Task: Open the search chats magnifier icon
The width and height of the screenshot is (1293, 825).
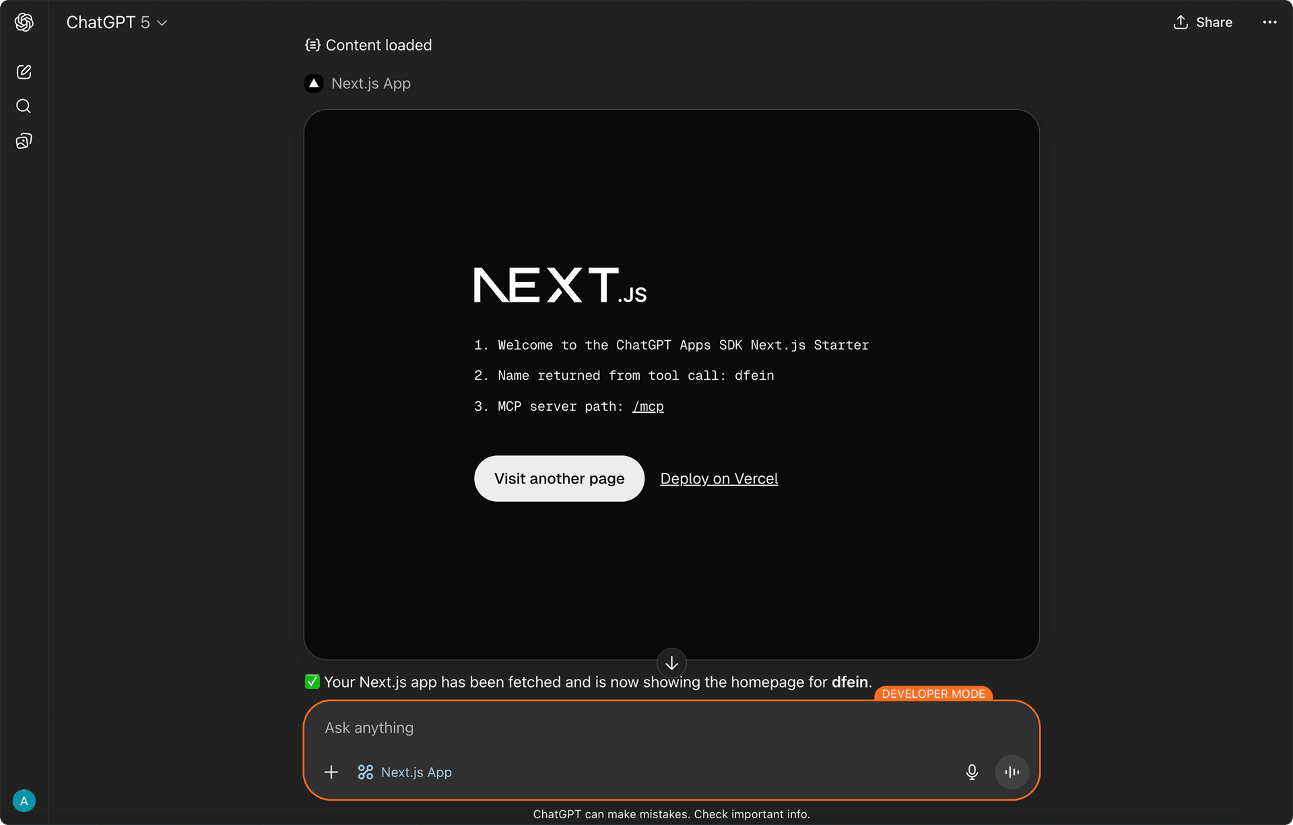Action: [x=24, y=106]
